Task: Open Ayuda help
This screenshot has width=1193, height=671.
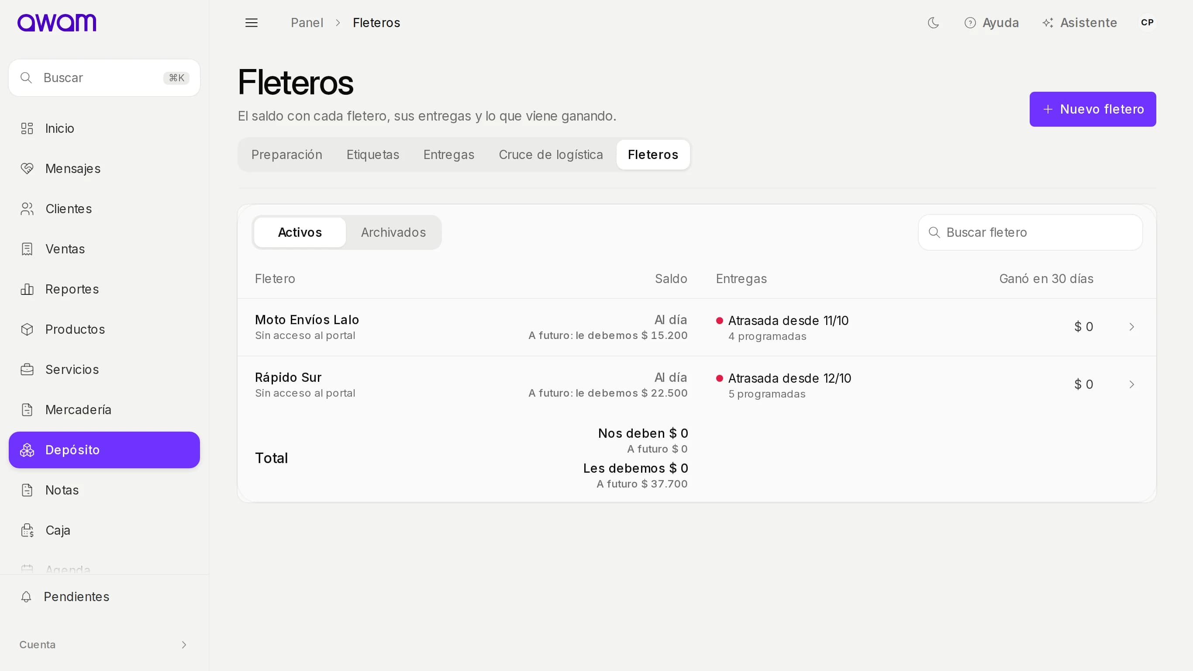Action: coord(992,23)
